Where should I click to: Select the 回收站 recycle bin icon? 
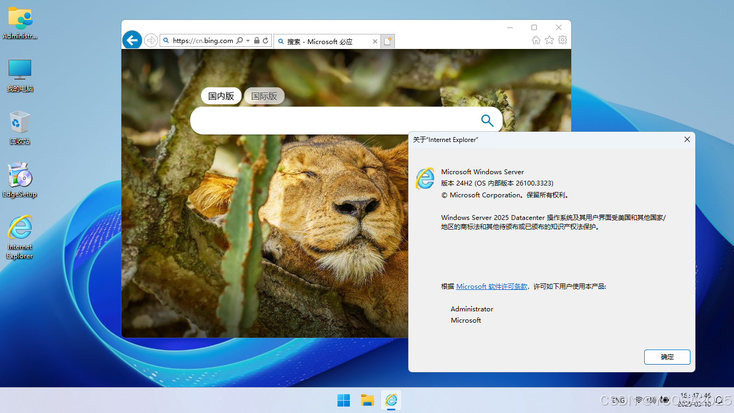tap(20, 128)
